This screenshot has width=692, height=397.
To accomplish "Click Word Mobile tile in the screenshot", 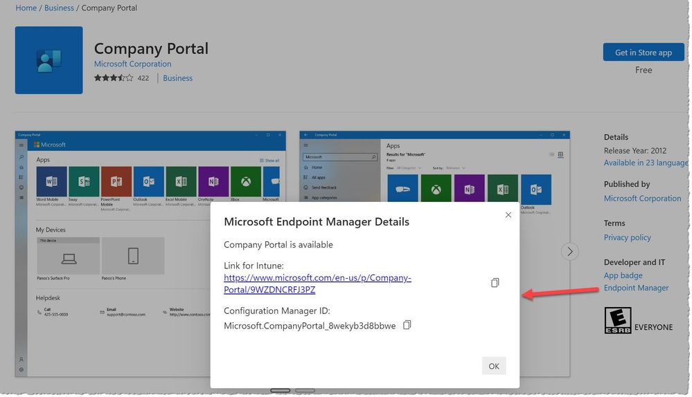I will 52,181.
